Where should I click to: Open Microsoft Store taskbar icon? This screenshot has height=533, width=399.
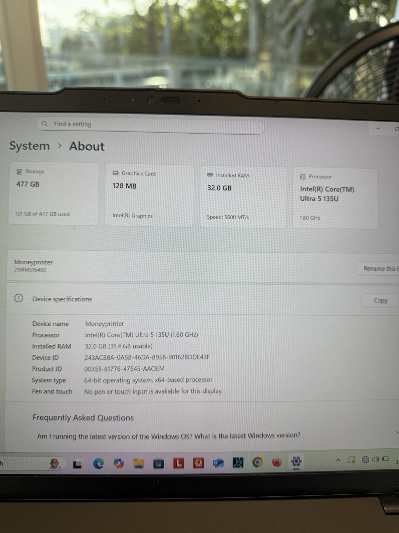tap(158, 463)
